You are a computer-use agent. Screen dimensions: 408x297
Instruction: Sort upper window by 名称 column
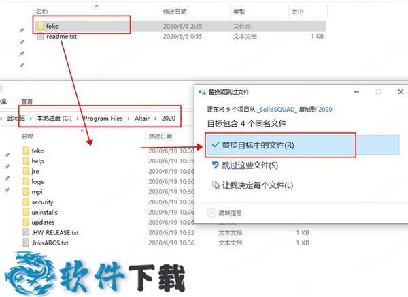42,12
